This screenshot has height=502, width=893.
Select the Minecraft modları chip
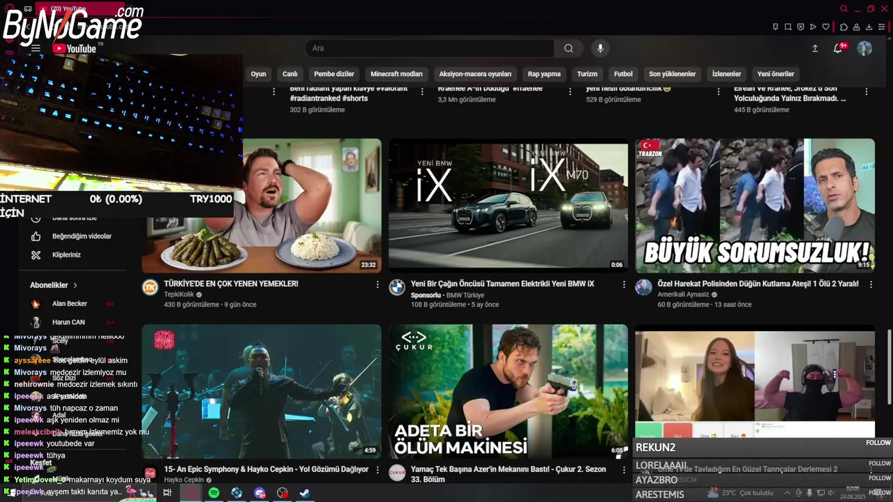[x=396, y=74]
